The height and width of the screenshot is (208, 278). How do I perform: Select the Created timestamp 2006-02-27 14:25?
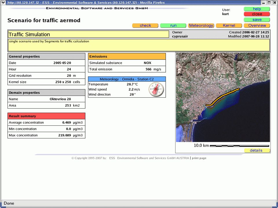click(255, 32)
